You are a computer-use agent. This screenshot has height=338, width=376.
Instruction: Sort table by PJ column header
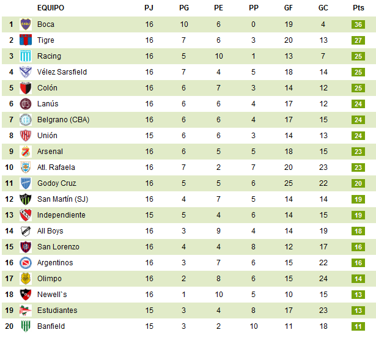[149, 8]
